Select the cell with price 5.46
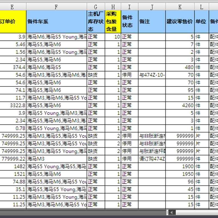 13,44
